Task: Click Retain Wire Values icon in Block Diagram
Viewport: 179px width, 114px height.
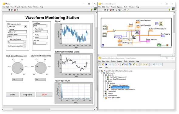Action: pyautogui.click(x=119, y=10)
